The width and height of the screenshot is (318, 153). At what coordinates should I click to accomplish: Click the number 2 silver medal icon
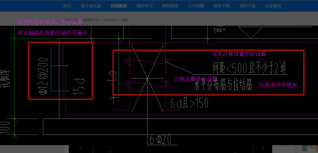coord(305,149)
